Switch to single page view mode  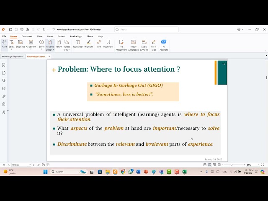(205, 165)
